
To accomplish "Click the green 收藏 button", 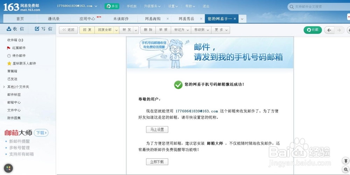I will point(313,30).
